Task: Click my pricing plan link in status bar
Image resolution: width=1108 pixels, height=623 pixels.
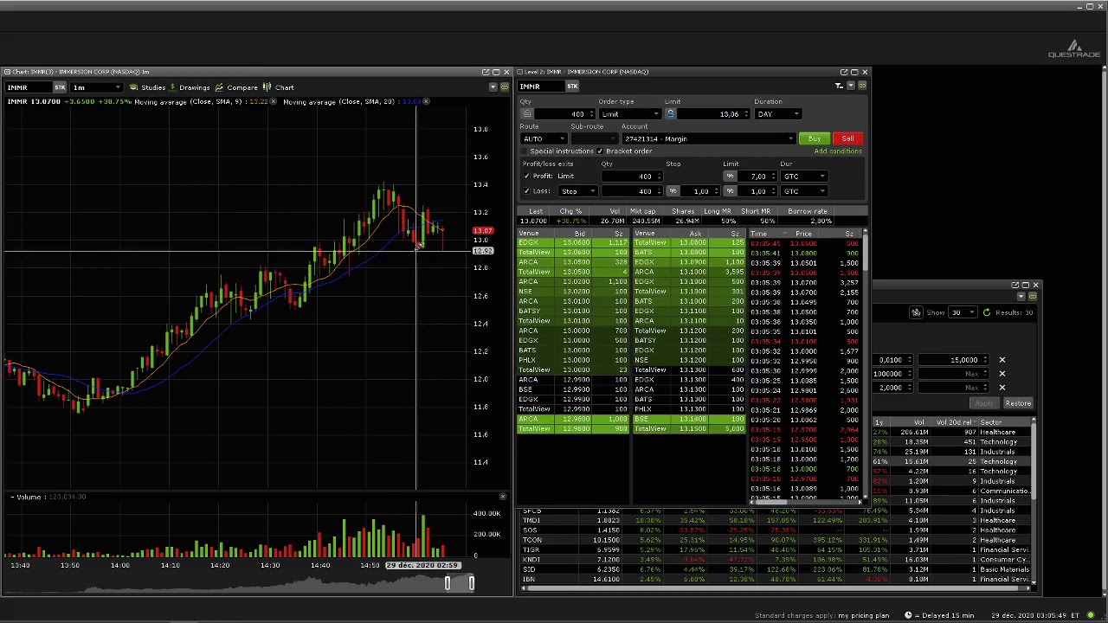Action: (x=863, y=615)
